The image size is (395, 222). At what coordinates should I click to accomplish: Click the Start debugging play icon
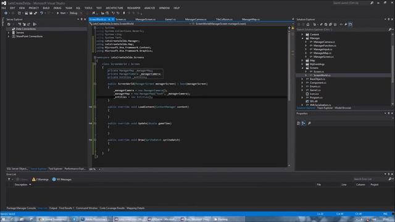57,13
